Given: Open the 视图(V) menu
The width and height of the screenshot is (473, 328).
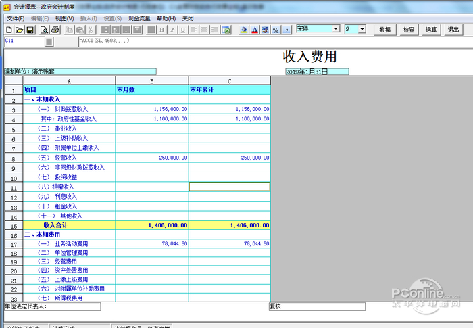Looking at the screenshot, I should tap(65, 18).
